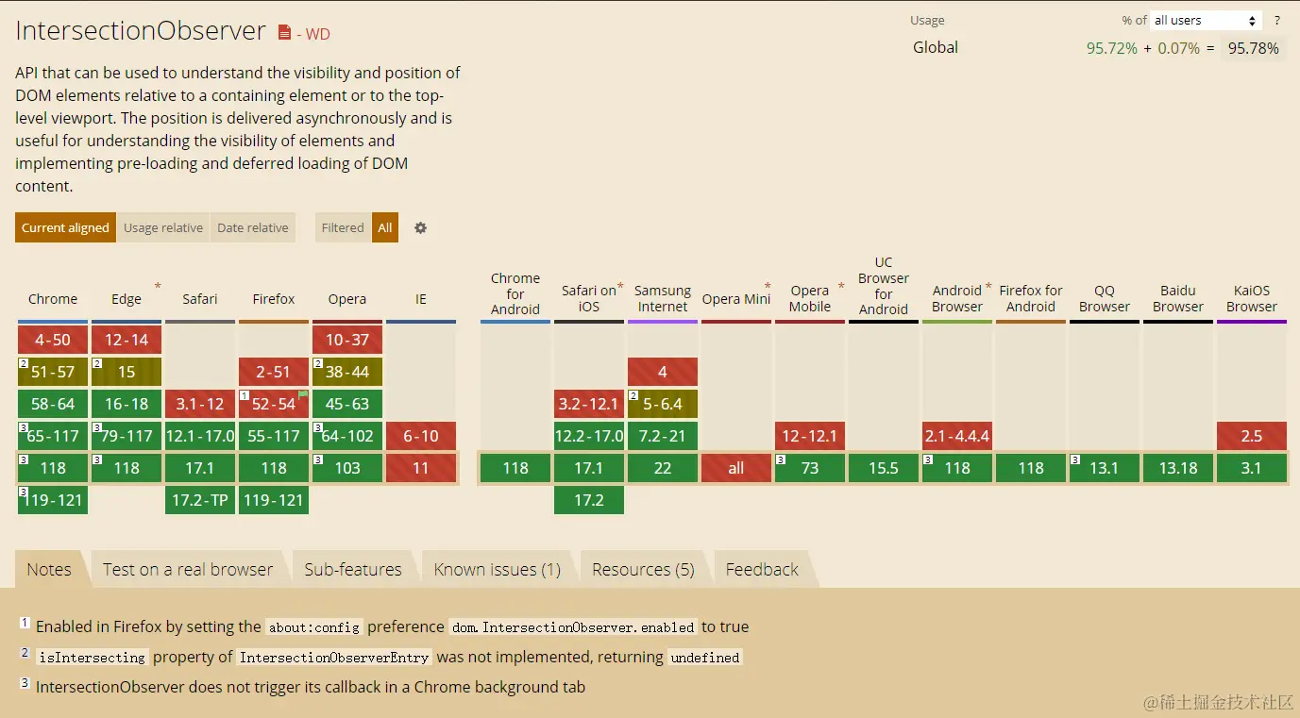Select the All browsers option
The width and height of the screenshot is (1300, 718).
pos(385,227)
